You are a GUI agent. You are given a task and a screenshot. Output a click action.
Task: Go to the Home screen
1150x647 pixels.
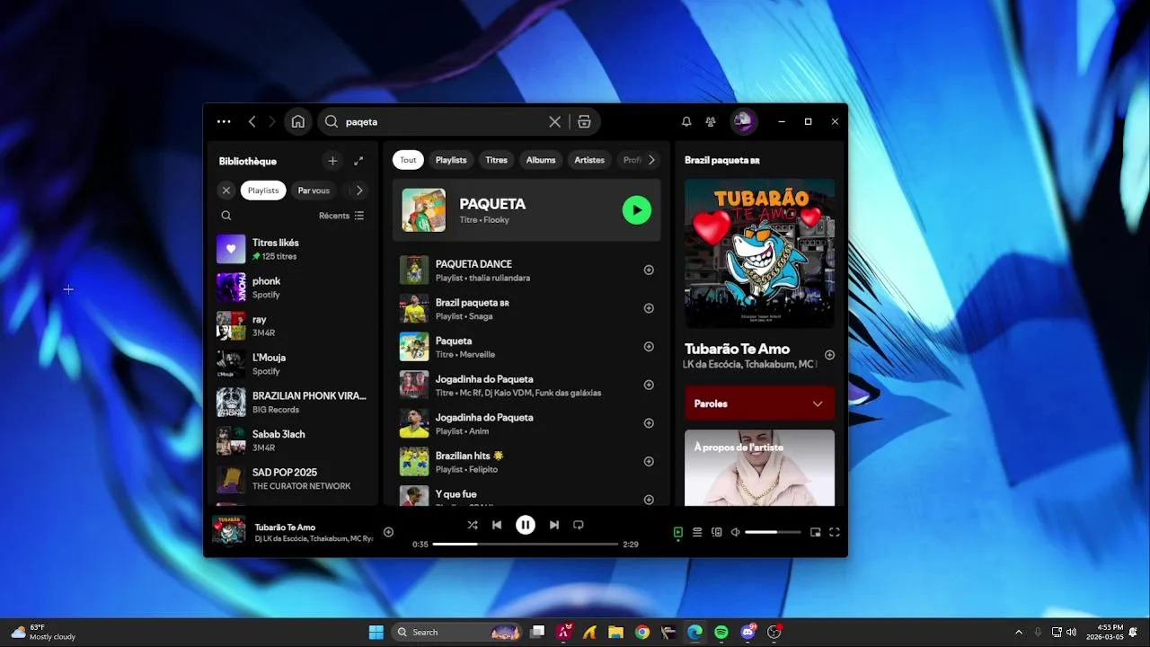[298, 121]
